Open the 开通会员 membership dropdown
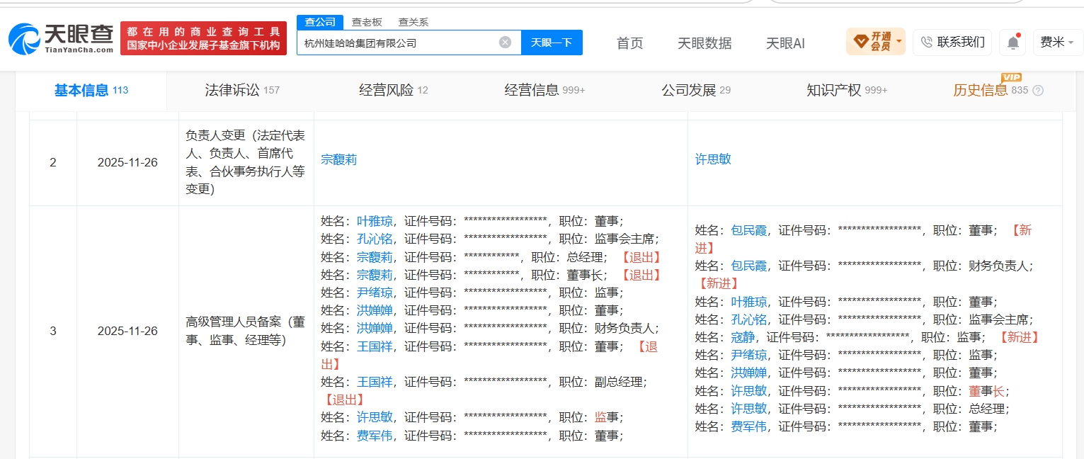Screen dimensions: 1084x459 875,42
